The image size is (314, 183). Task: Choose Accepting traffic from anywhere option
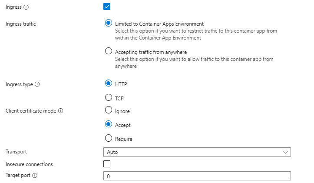coord(109,51)
